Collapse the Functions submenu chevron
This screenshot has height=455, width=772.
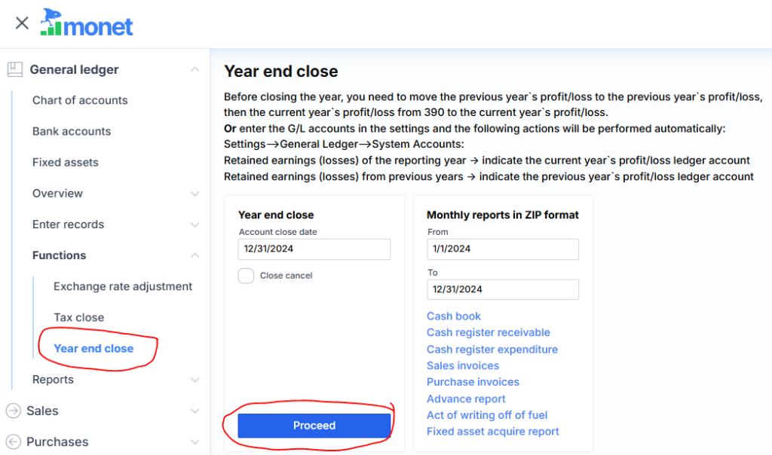[195, 255]
